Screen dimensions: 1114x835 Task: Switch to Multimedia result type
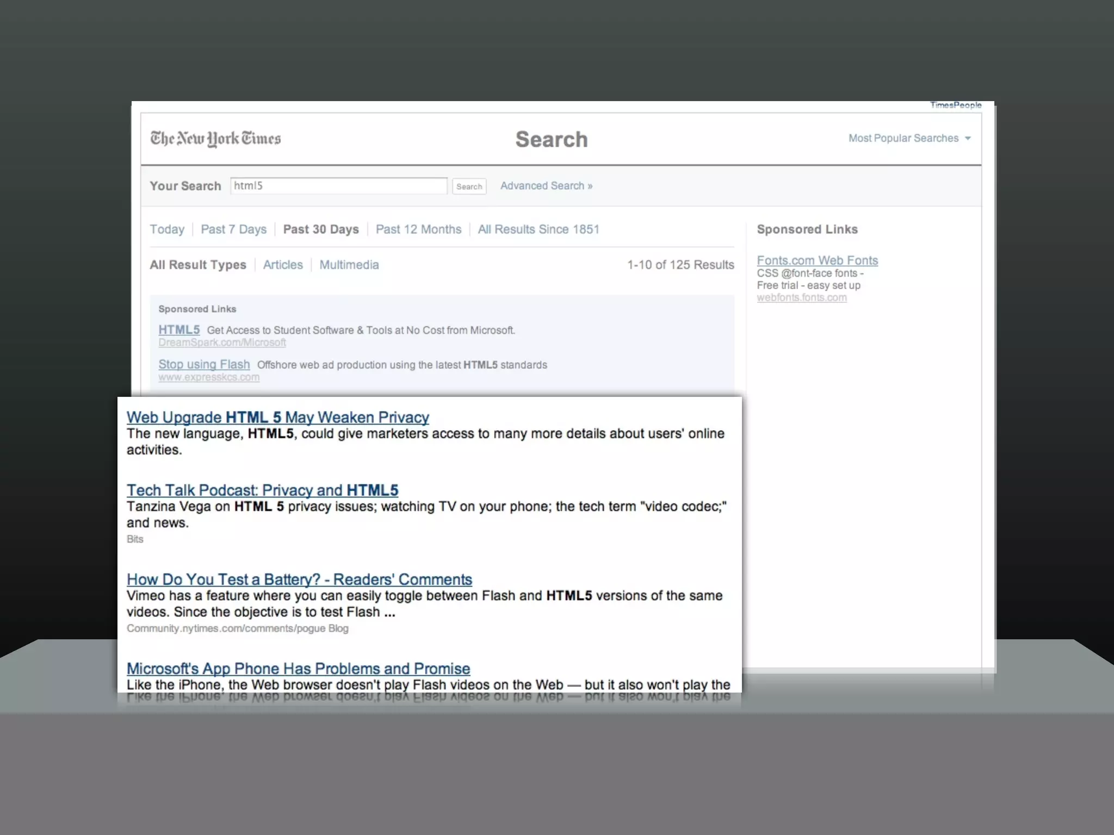coord(349,265)
